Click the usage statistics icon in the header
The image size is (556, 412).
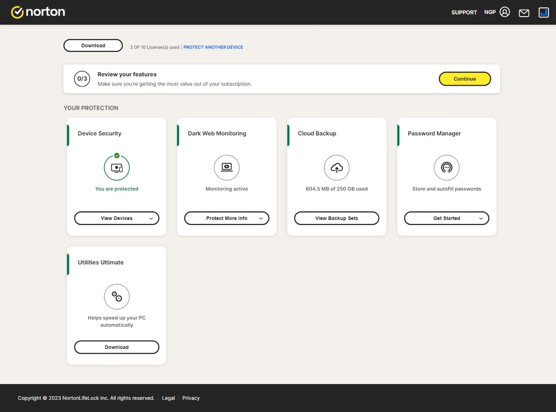click(543, 12)
